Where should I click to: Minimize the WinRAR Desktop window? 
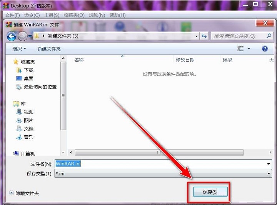coord(245,4)
